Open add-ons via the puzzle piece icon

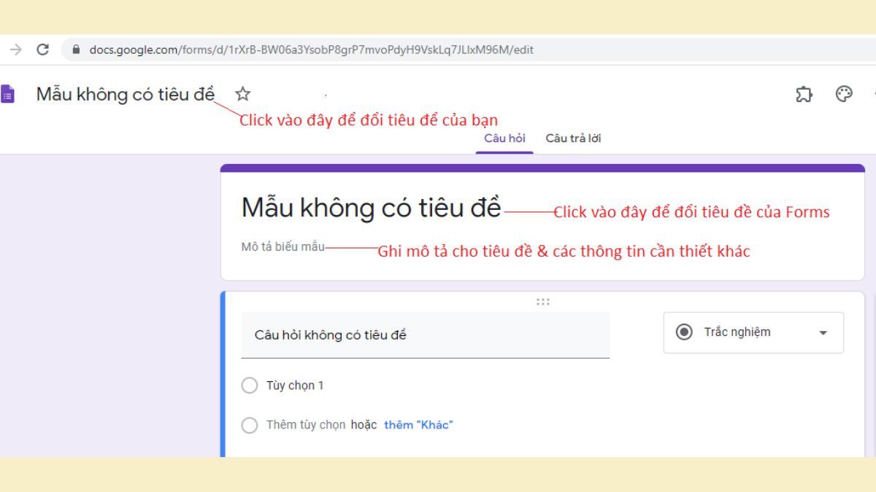(x=804, y=94)
